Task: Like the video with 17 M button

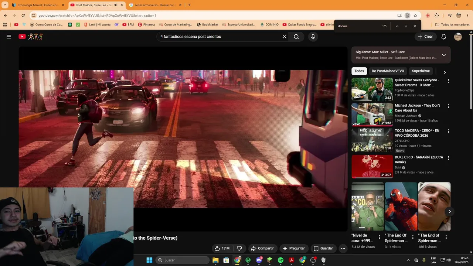Action: click(222, 248)
